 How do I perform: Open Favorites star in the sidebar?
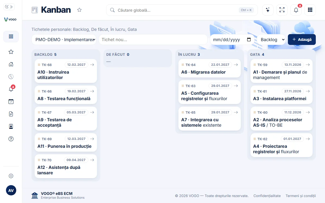coord(11,52)
